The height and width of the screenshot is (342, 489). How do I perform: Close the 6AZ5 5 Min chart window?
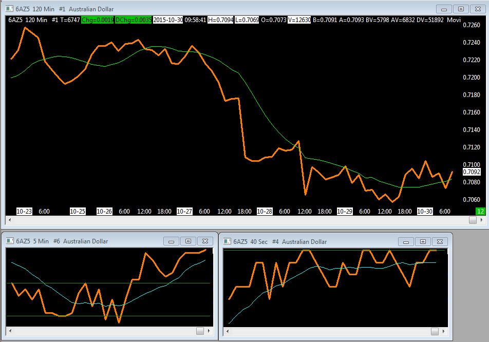[x=205, y=241]
